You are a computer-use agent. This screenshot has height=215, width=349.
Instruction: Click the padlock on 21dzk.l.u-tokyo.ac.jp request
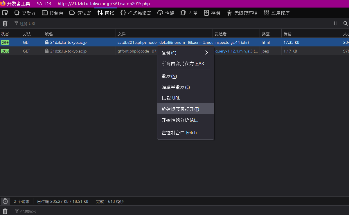click(47, 42)
